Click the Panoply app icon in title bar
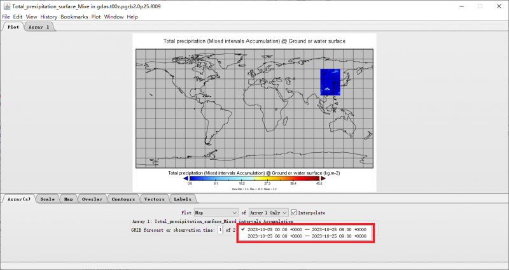509x270 pixels. pyautogui.click(x=6, y=6)
